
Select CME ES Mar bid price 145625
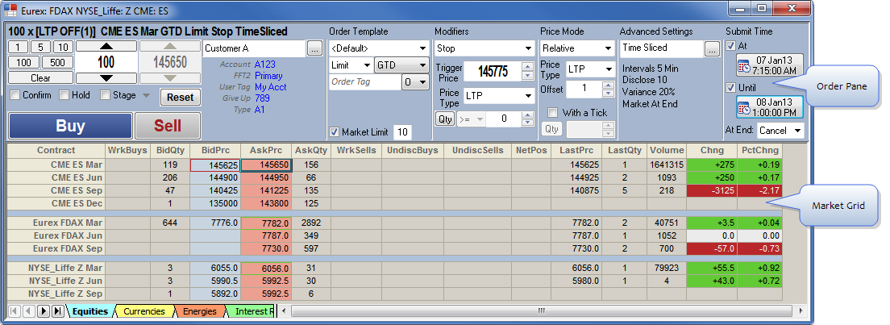216,165
